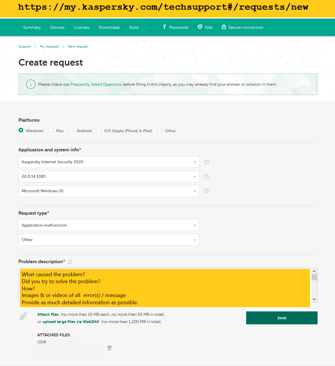Select the Other platform radio button
Image resolution: width=335 pixels, height=366 pixels.
pyautogui.click(x=160, y=130)
